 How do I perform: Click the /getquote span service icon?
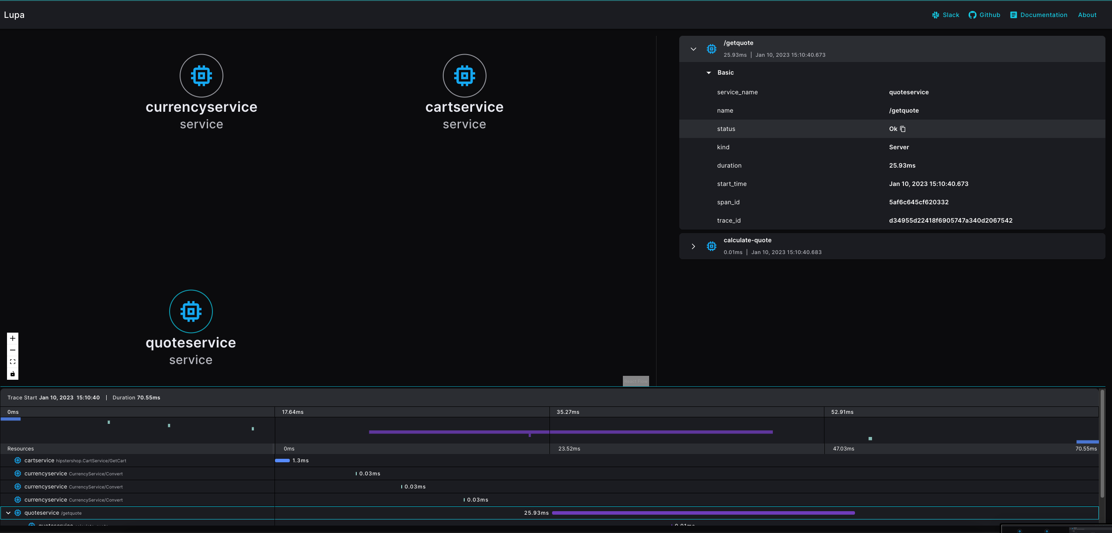click(x=712, y=49)
